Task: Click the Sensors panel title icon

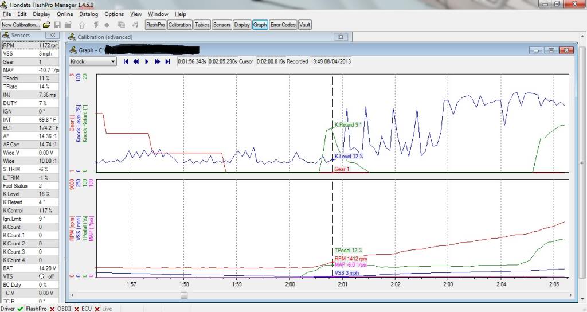Action: (x=6, y=35)
